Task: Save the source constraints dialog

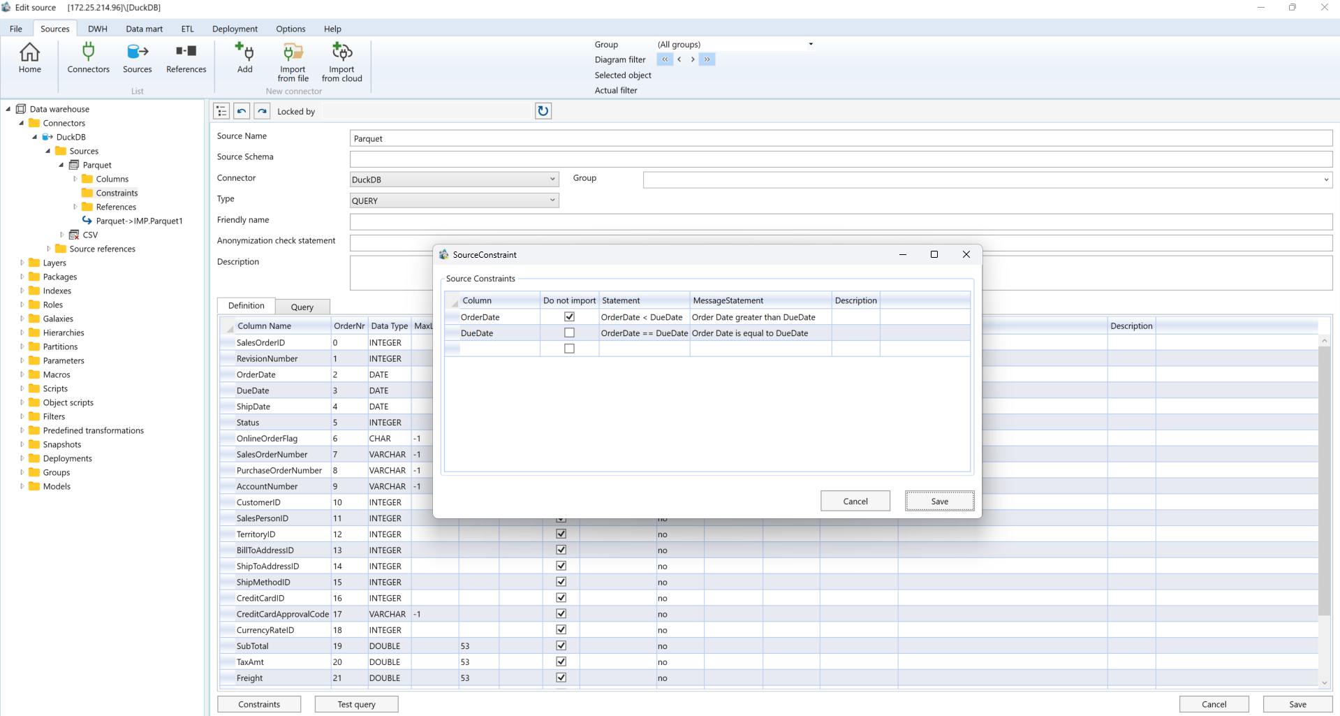Action: 939,501
